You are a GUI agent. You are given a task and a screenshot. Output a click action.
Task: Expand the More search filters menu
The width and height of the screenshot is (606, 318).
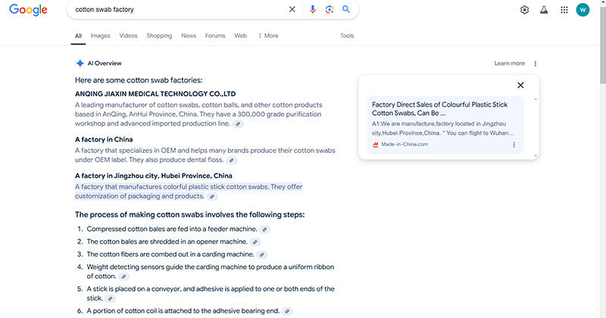(268, 36)
